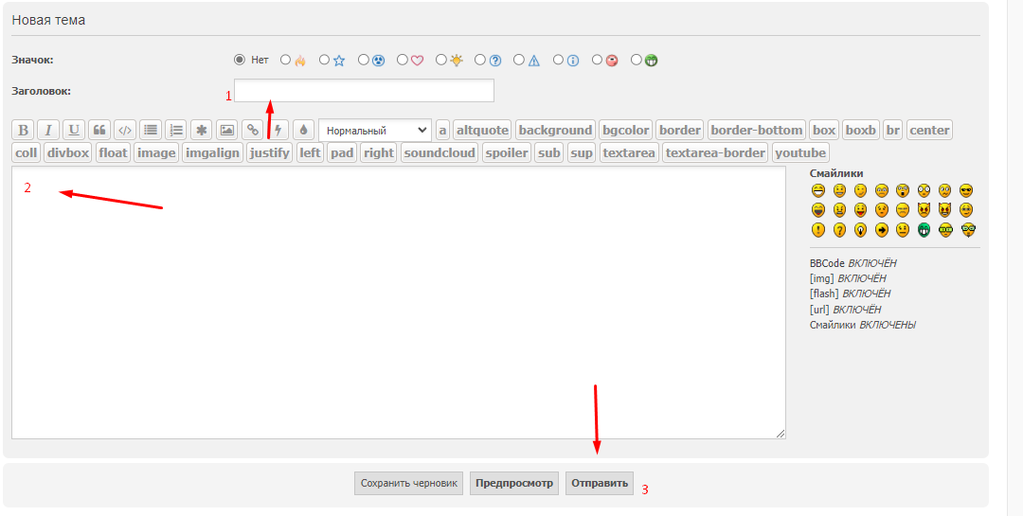Insert the border-bottom BBCode tag

coord(757,130)
